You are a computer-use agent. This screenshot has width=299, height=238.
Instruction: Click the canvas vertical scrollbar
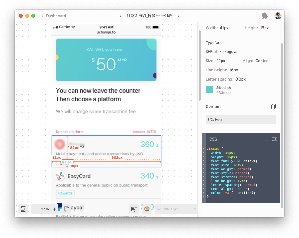click(x=200, y=65)
